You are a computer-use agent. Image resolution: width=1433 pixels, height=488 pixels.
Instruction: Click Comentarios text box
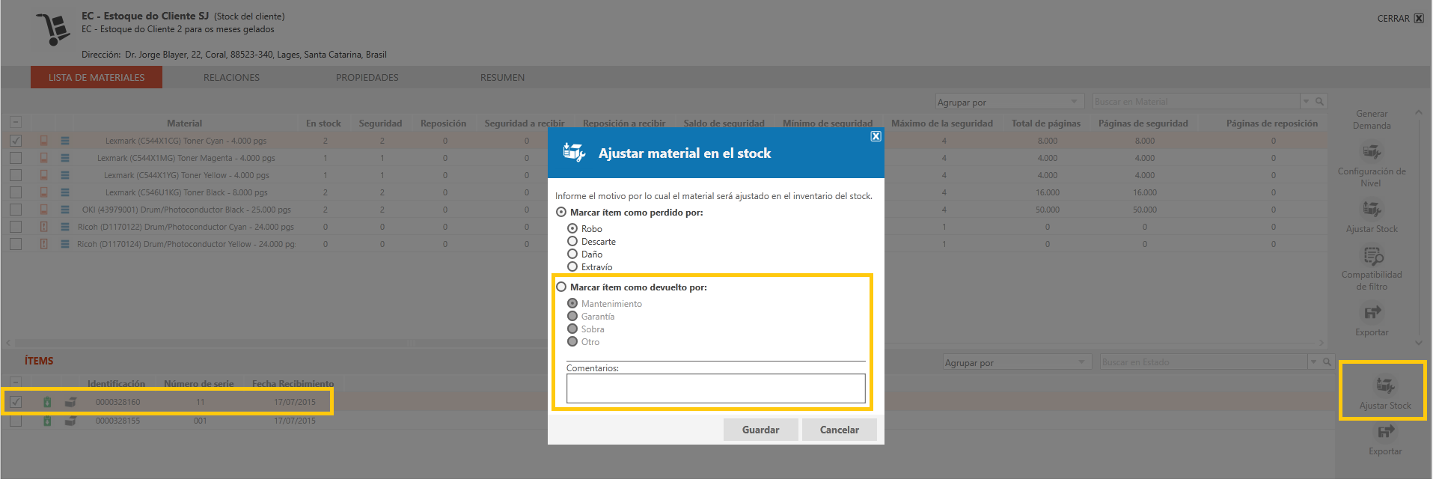(x=715, y=388)
